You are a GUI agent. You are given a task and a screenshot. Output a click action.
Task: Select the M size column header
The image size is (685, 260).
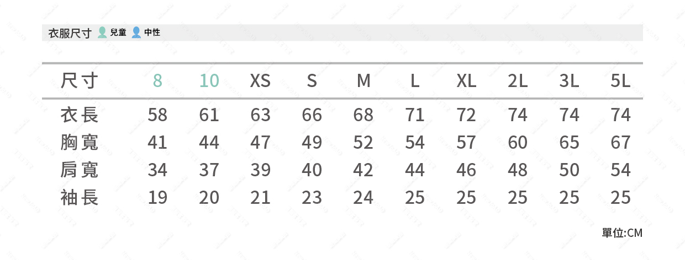pos(363,81)
